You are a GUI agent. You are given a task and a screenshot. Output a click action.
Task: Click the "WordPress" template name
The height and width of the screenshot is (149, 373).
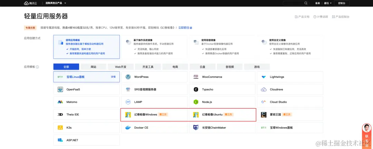point(141,77)
